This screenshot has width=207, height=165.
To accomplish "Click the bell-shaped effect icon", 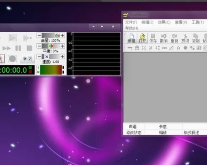I will pyautogui.click(x=137, y=48).
